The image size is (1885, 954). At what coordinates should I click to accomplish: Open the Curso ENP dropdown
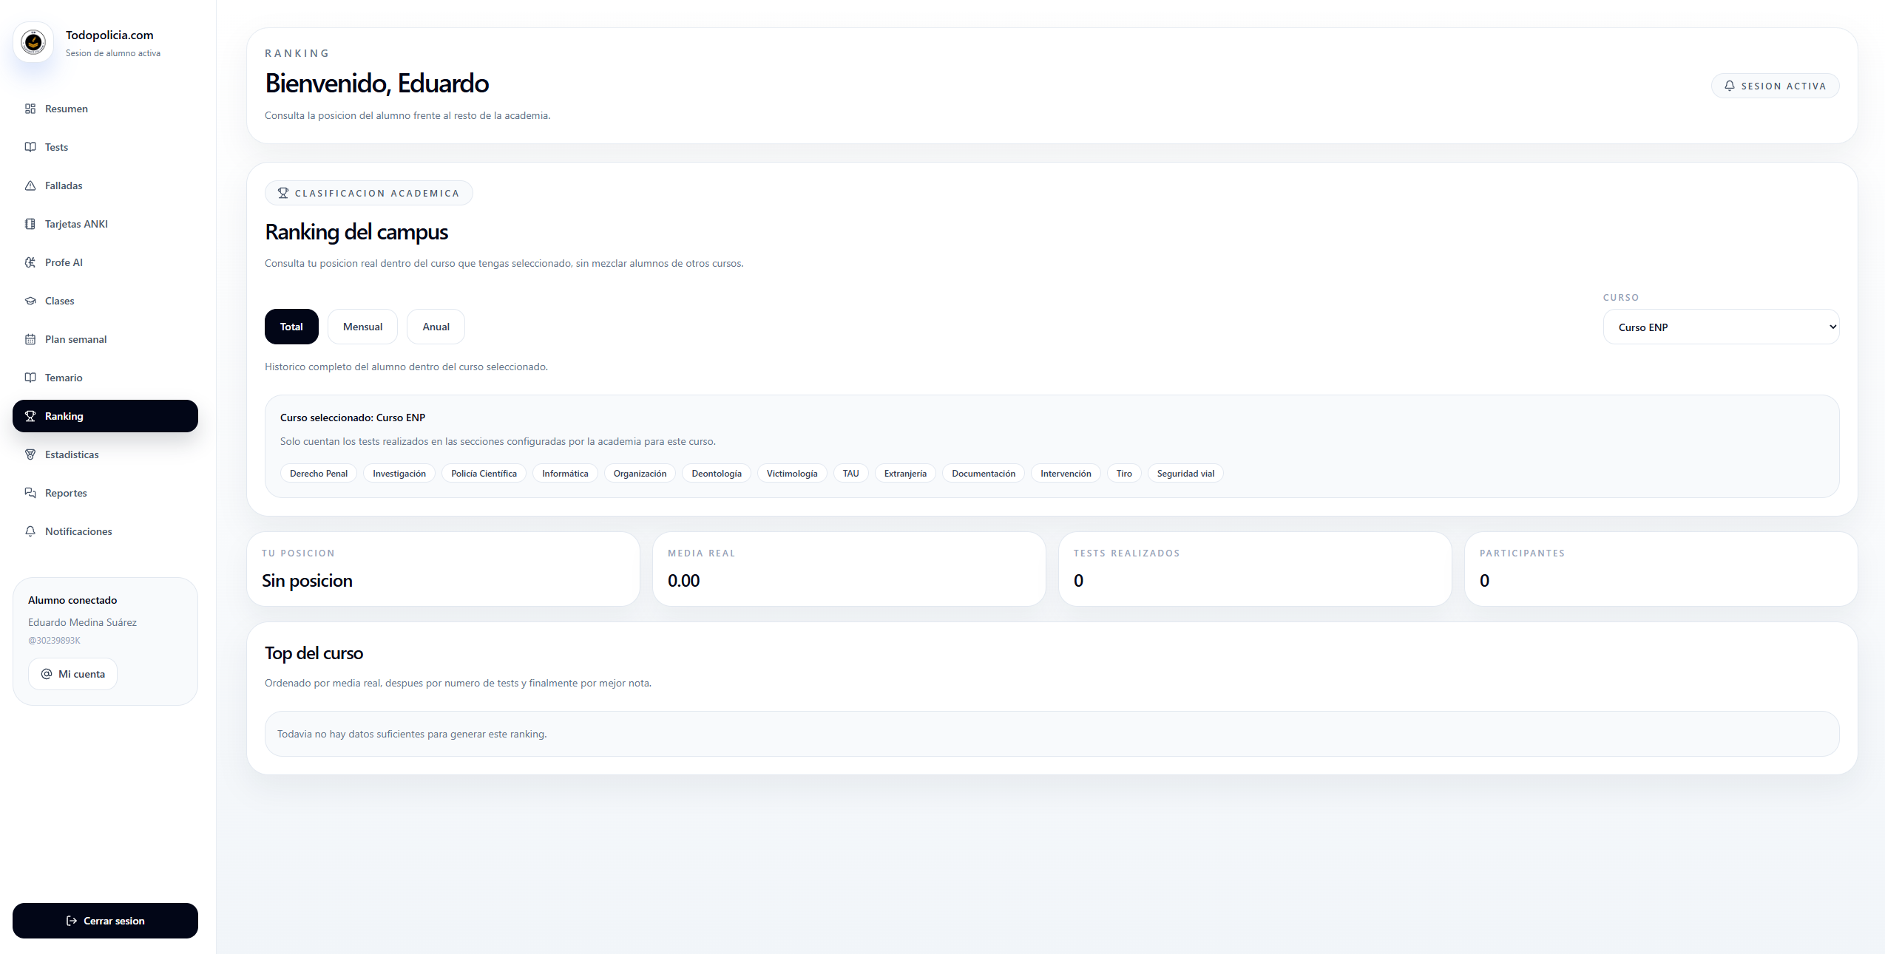[x=1721, y=327]
